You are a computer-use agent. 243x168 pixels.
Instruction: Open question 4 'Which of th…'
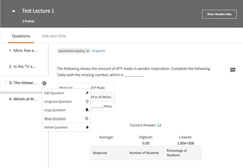pyautogui.click(x=24, y=99)
